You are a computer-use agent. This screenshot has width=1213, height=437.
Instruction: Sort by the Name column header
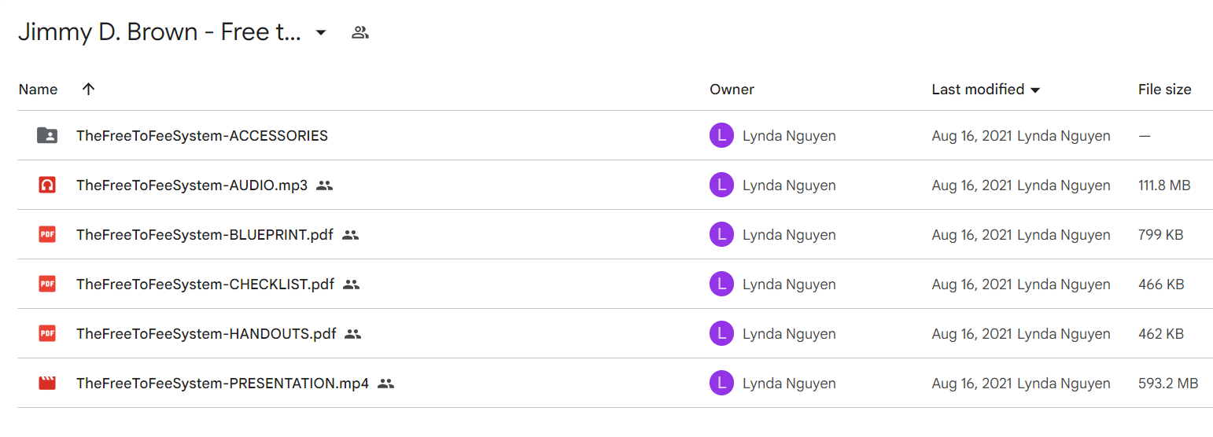click(38, 90)
